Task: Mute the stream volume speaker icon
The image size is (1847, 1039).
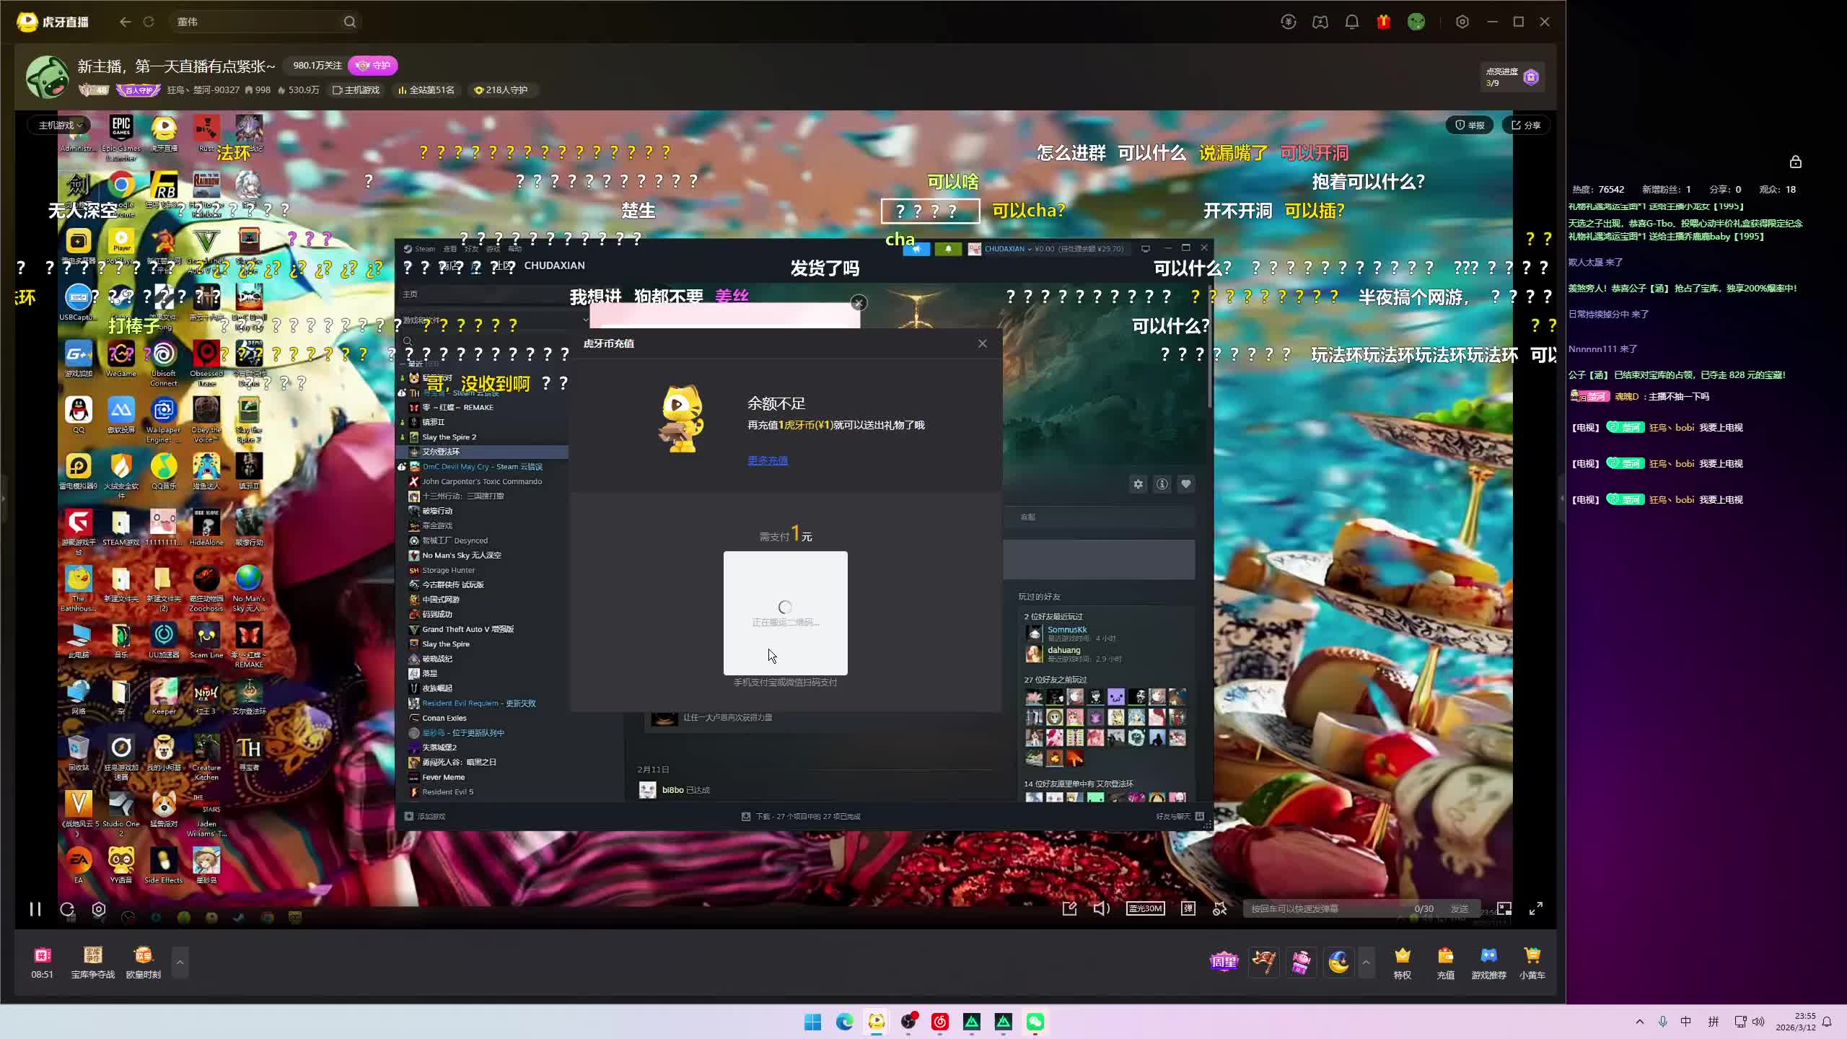Action: coord(1101,908)
